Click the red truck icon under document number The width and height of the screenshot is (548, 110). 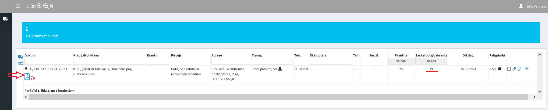pos(33,78)
